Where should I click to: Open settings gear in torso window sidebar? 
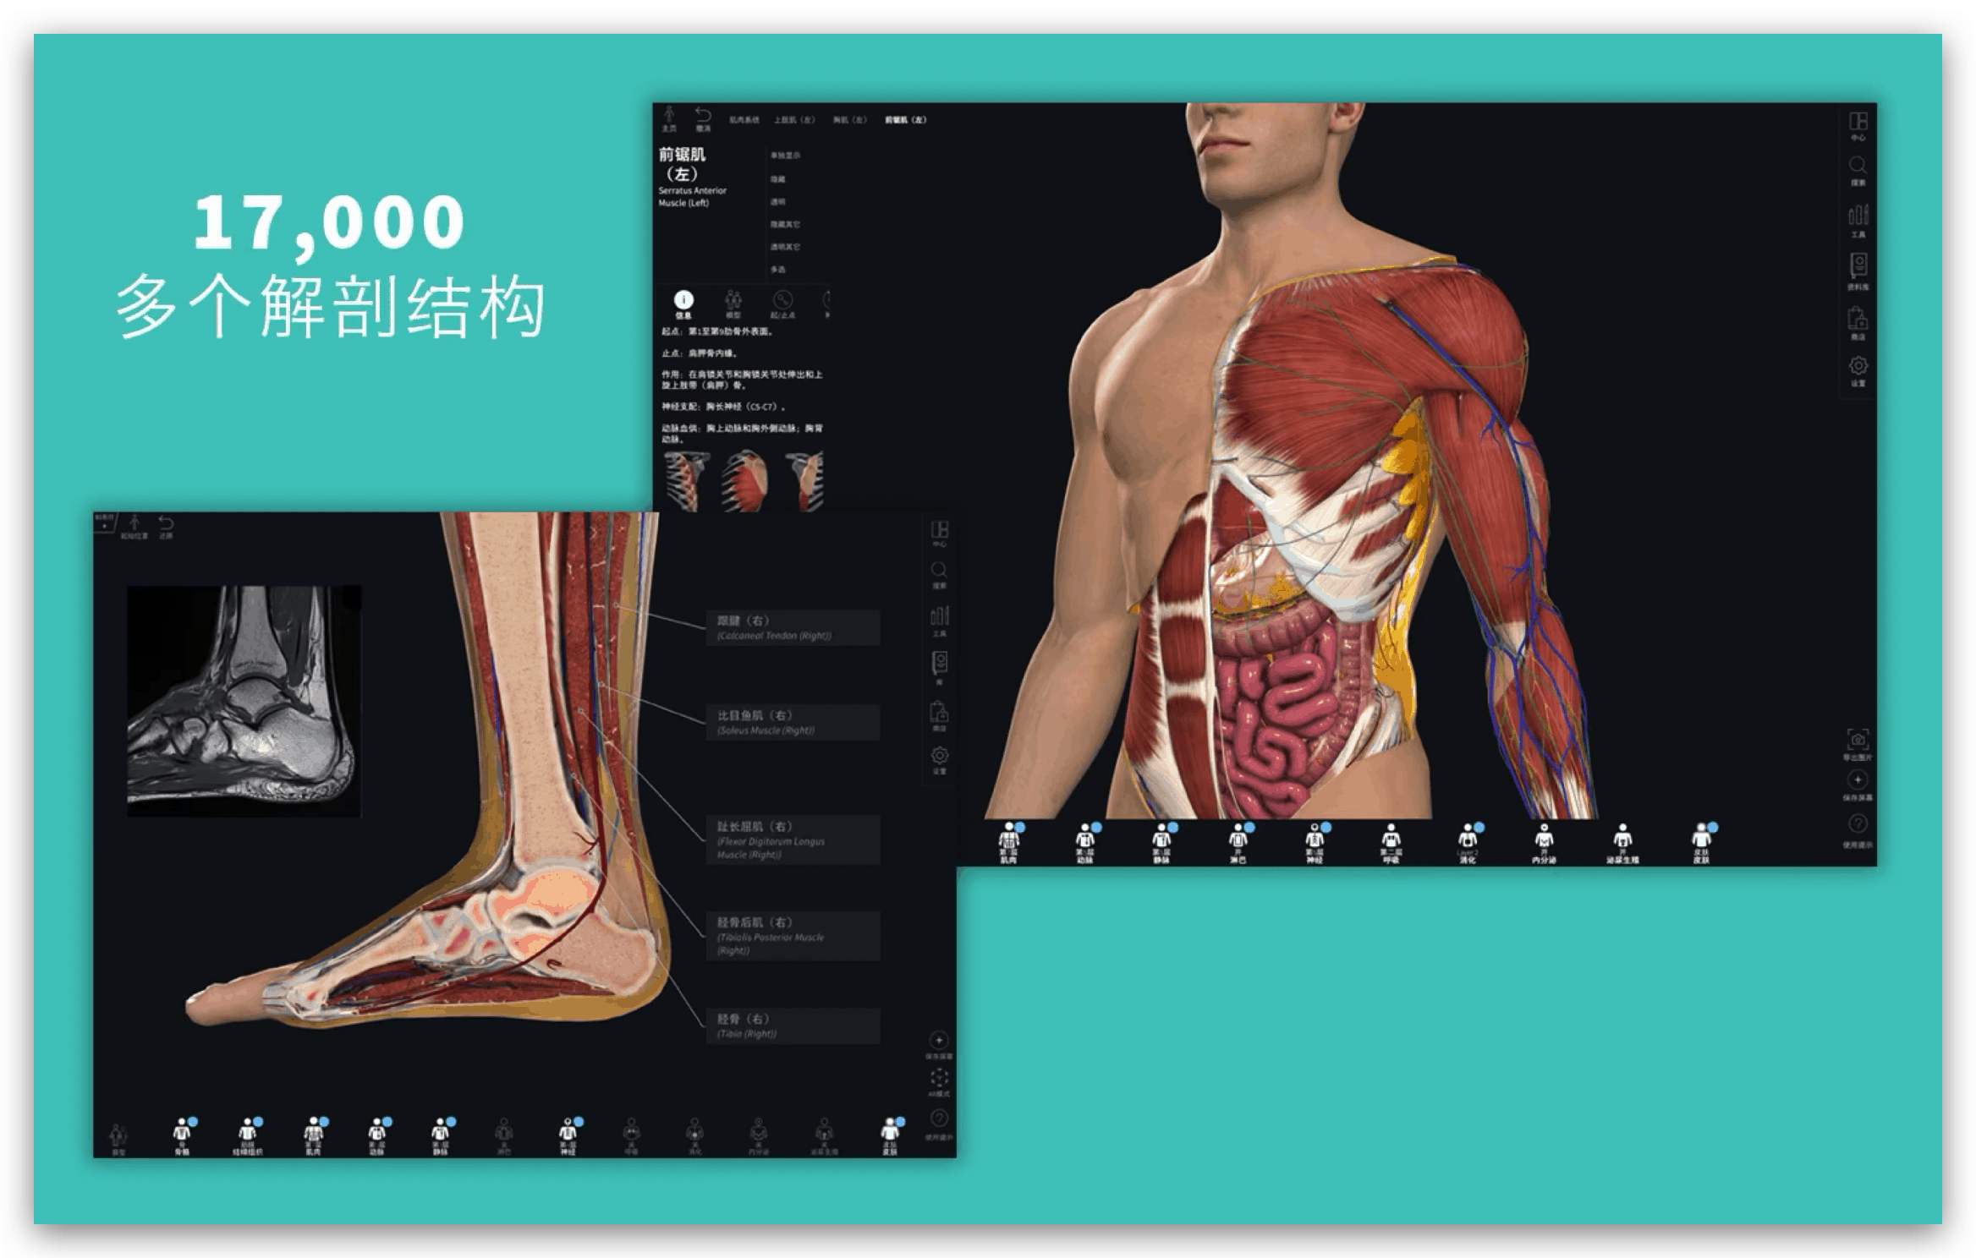click(1858, 370)
